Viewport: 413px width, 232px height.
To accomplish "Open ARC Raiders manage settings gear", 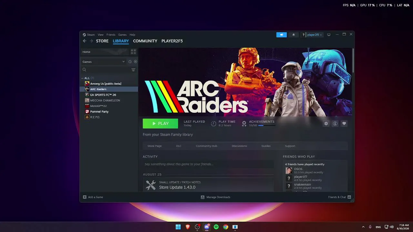I will [x=326, y=124].
